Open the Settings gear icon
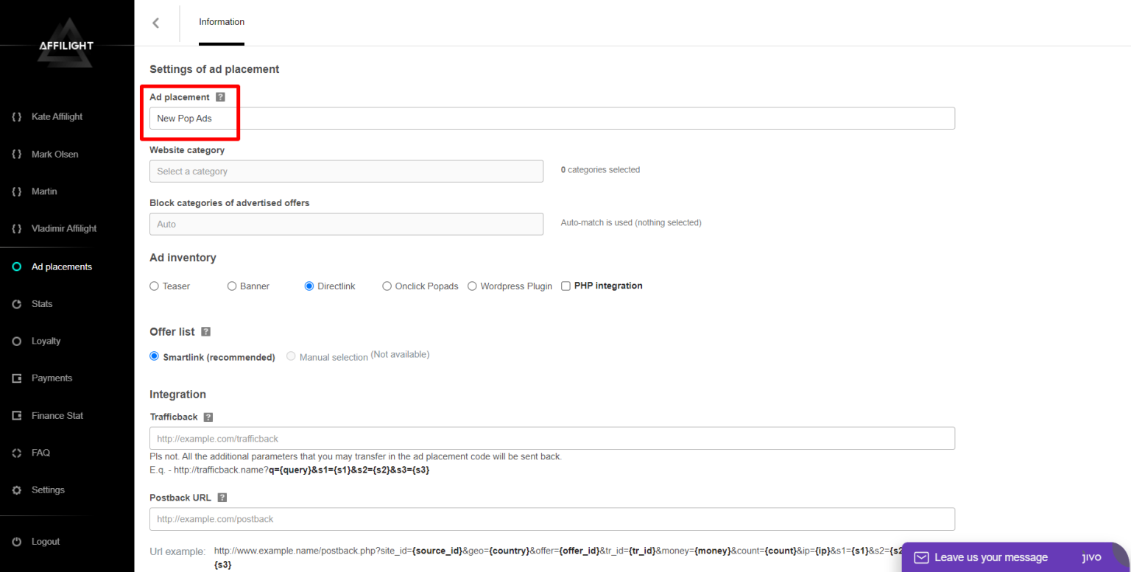 pos(16,490)
